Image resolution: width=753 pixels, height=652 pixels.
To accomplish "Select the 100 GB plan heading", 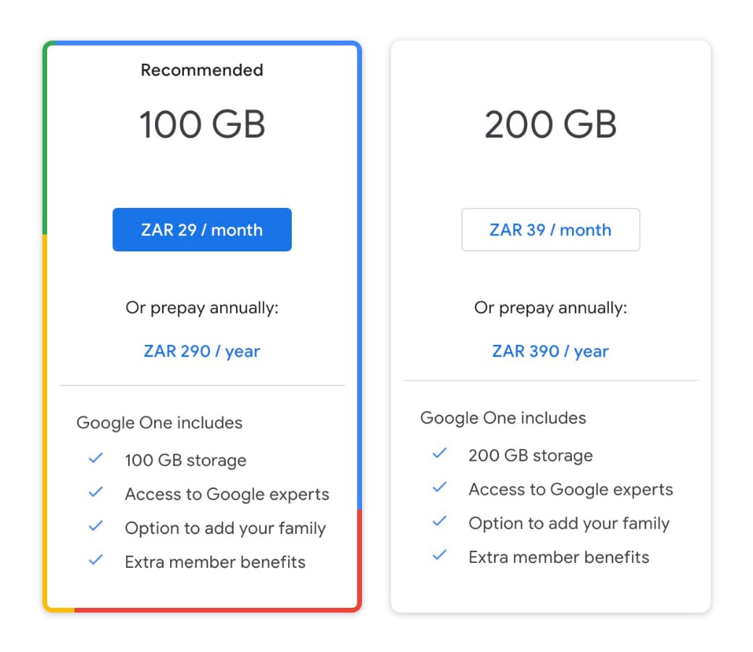I will click(x=202, y=124).
